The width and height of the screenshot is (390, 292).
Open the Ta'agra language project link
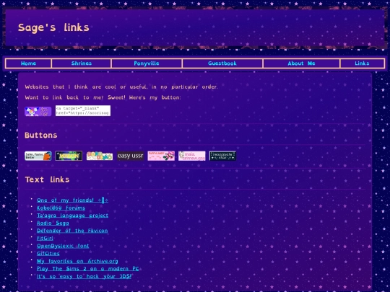[x=72, y=216]
